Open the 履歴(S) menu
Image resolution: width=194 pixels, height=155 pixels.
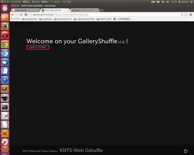(x=45, y=2)
